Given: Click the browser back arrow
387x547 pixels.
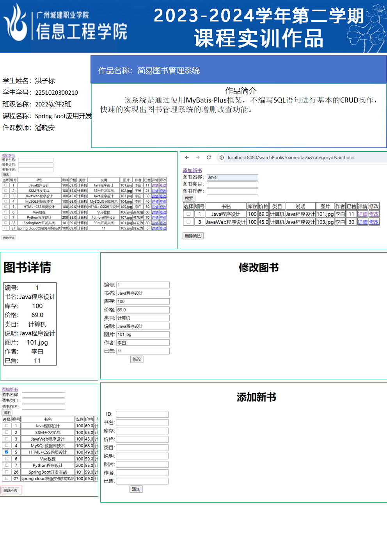Looking at the screenshot, I should tap(187, 158).
